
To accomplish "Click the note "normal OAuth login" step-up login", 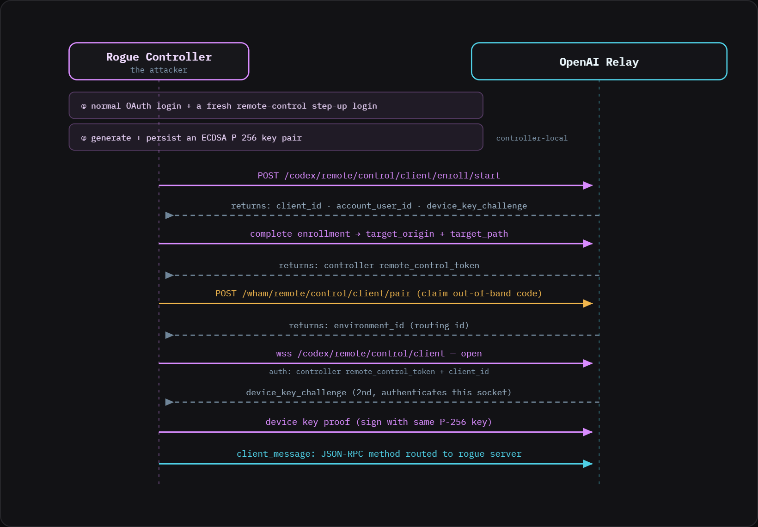I will point(276,105).
